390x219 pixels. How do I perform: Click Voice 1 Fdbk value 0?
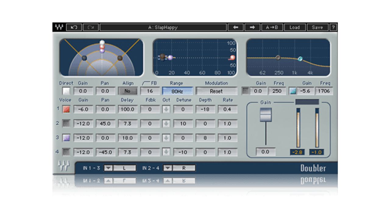click(x=150, y=109)
